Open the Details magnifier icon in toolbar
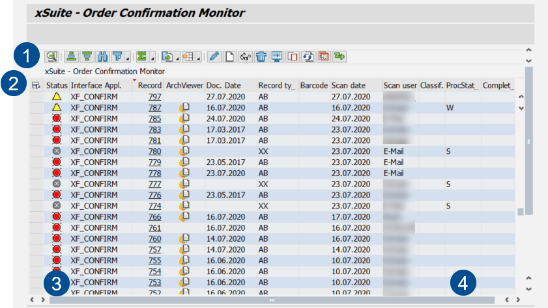This screenshot has height=308, width=548. tap(51, 57)
